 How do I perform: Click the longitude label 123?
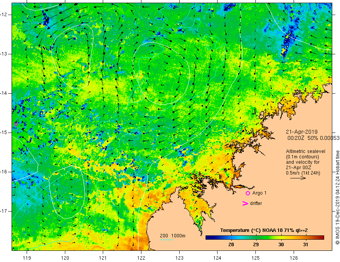click(179, 258)
